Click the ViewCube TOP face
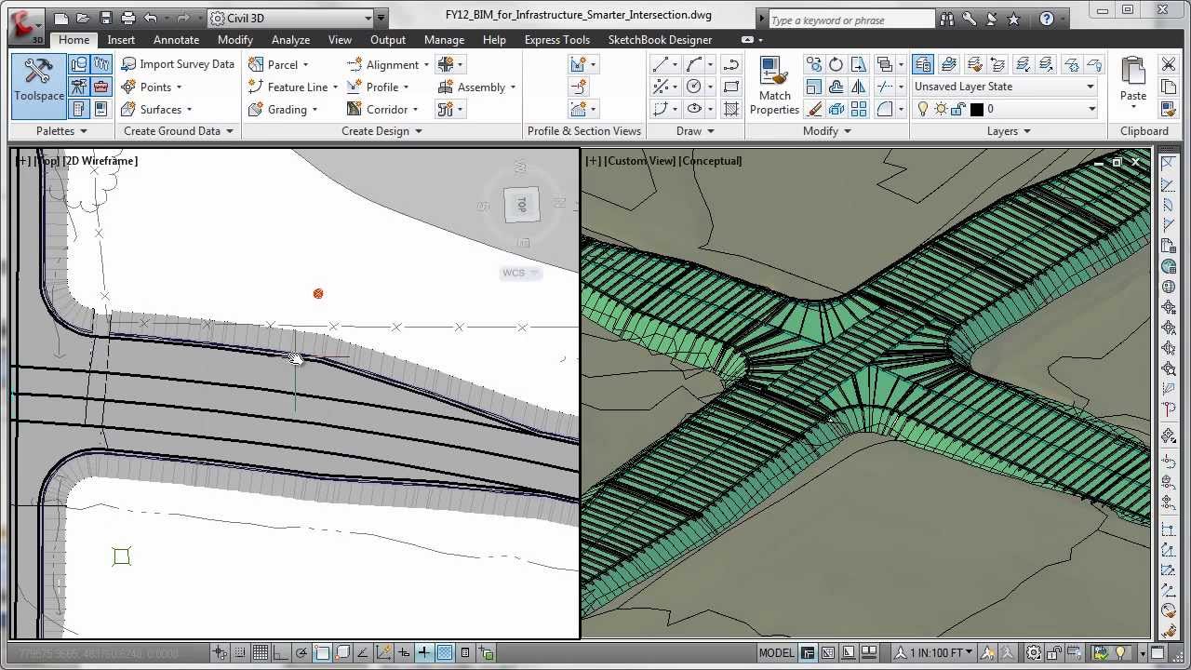Viewport: 1191px width, 670px height. click(522, 204)
